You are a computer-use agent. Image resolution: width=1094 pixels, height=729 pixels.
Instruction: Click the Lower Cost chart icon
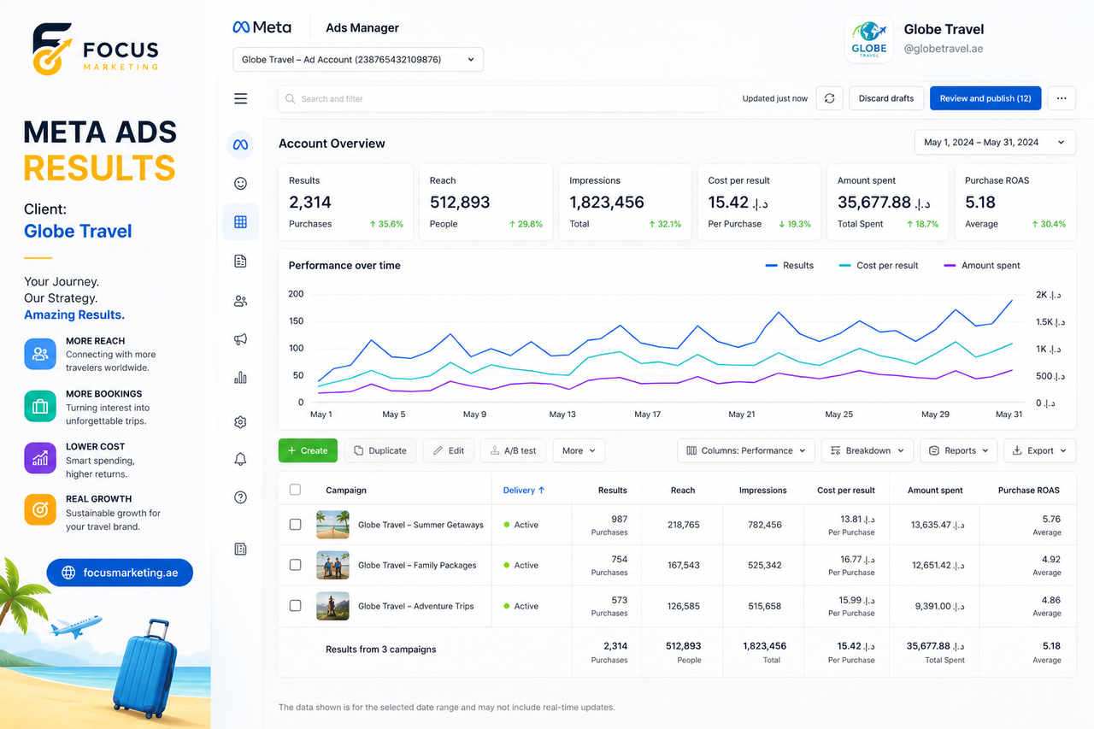pyautogui.click(x=40, y=459)
